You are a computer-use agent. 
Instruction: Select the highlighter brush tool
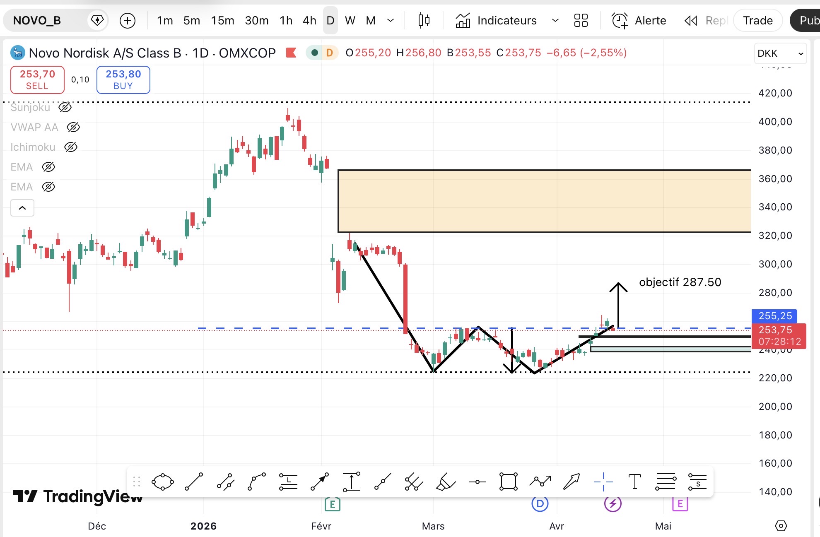446,482
